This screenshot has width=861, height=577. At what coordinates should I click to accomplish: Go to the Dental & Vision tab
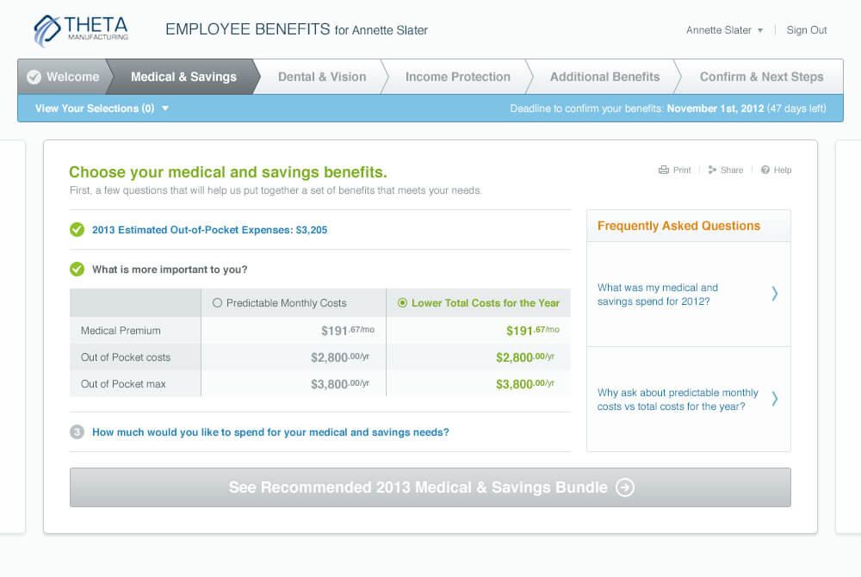click(322, 77)
